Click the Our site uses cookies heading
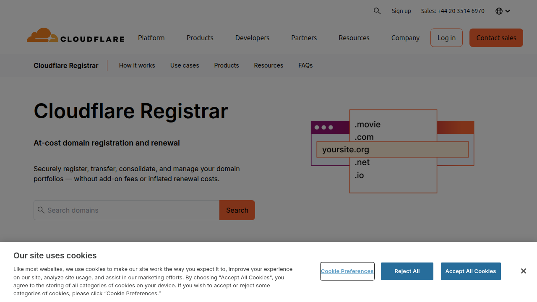The image size is (537, 302). click(55, 255)
